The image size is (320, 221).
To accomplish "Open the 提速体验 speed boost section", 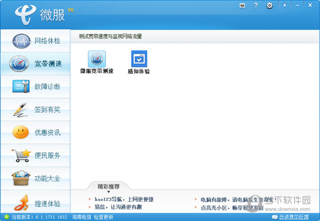I will [36, 202].
